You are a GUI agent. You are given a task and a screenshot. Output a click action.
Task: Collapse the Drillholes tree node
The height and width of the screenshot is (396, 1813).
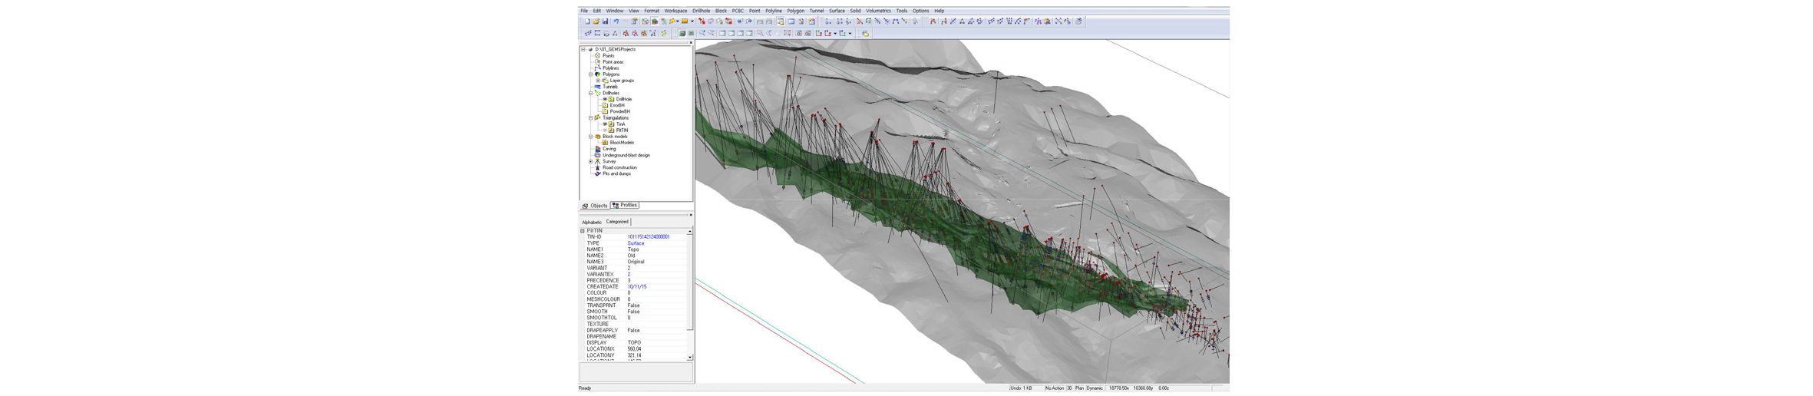click(x=590, y=93)
